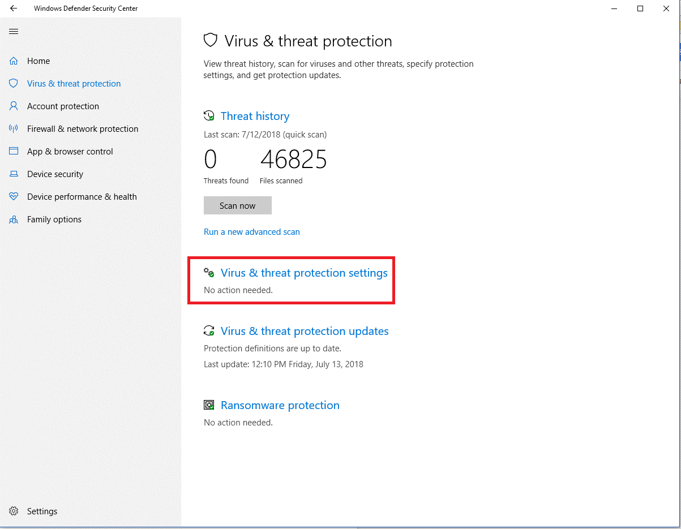Click the Settings gear icon
681x529 pixels.
(14, 511)
